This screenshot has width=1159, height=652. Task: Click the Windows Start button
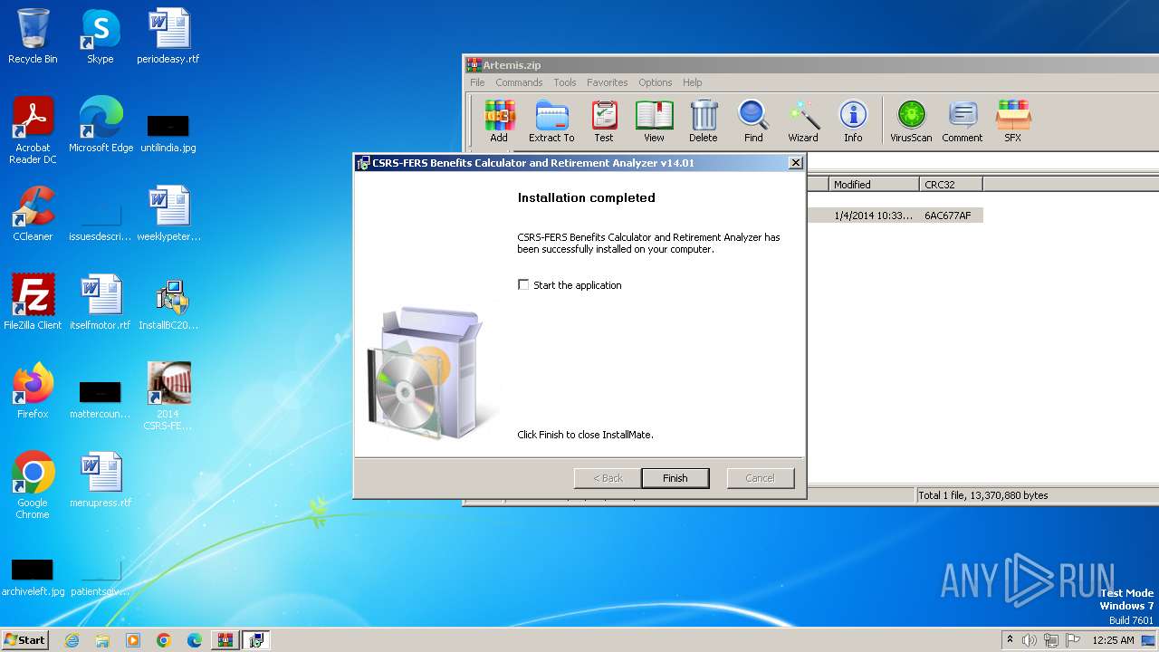pos(24,640)
